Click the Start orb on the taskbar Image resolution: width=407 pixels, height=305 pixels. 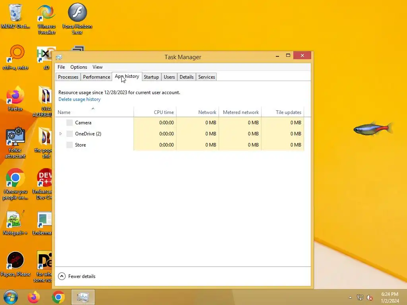point(11,297)
